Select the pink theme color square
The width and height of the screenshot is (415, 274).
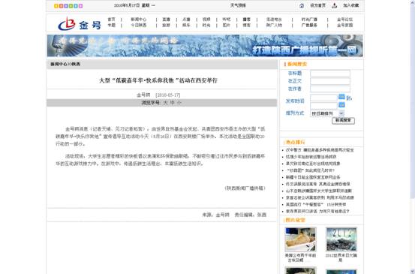pos(81,6)
